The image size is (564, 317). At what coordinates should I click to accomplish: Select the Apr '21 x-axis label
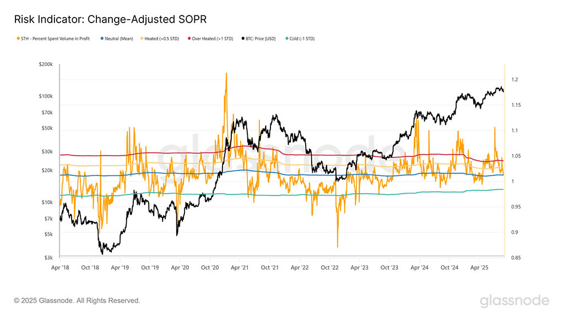pyautogui.click(x=240, y=267)
